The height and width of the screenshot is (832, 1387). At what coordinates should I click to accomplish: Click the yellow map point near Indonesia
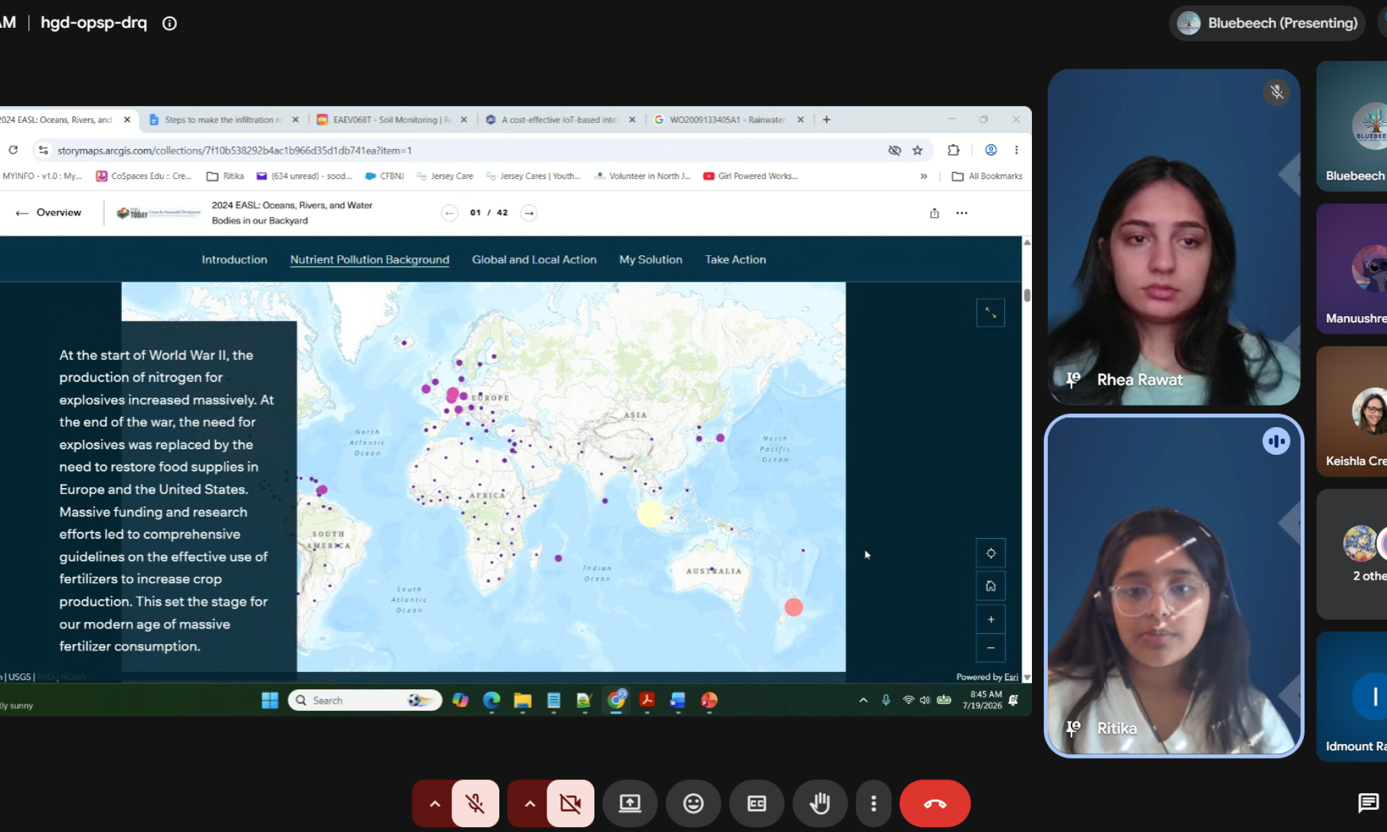pyautogui.click(x=650, y=514)
